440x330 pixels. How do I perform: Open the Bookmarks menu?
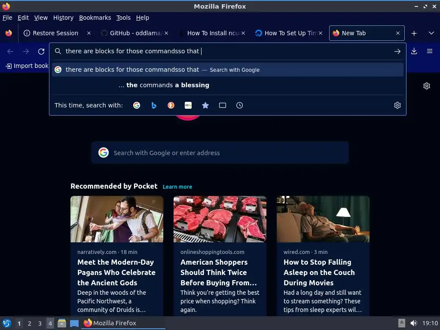[x=95, y=18]
